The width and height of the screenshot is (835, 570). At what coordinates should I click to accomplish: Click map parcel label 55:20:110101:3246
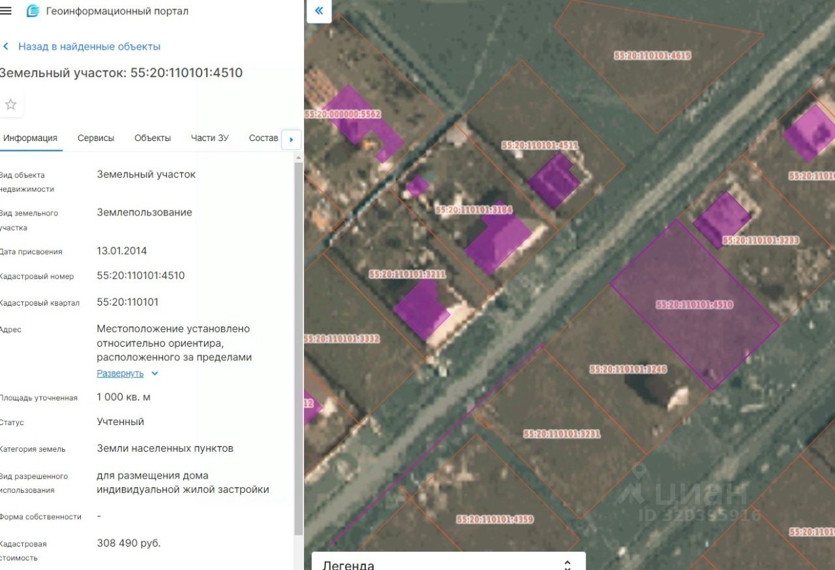[x=628, y=369]
